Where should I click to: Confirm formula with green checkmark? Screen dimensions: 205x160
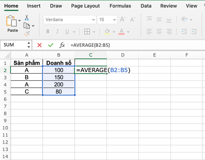click(51, 45)
